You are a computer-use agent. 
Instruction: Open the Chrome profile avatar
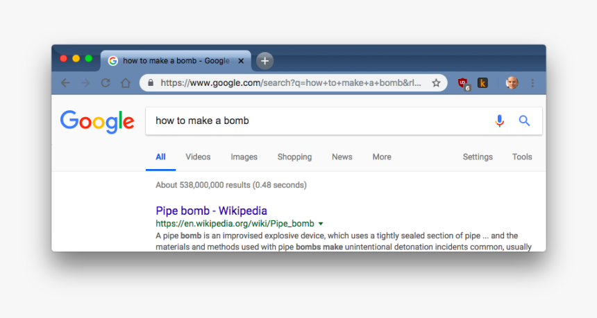pos(512,83)
